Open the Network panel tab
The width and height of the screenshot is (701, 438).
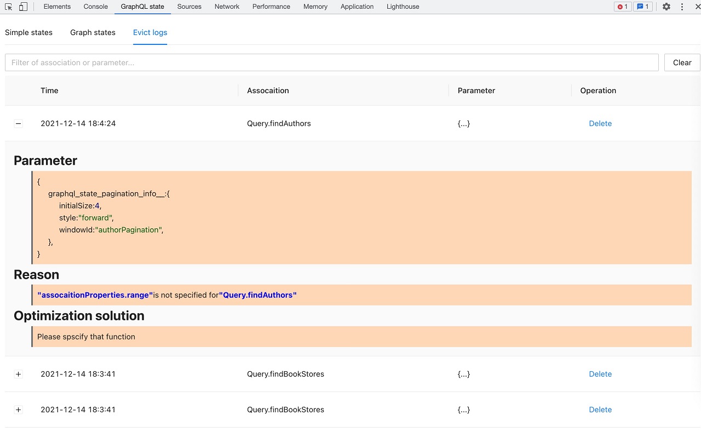227,7
